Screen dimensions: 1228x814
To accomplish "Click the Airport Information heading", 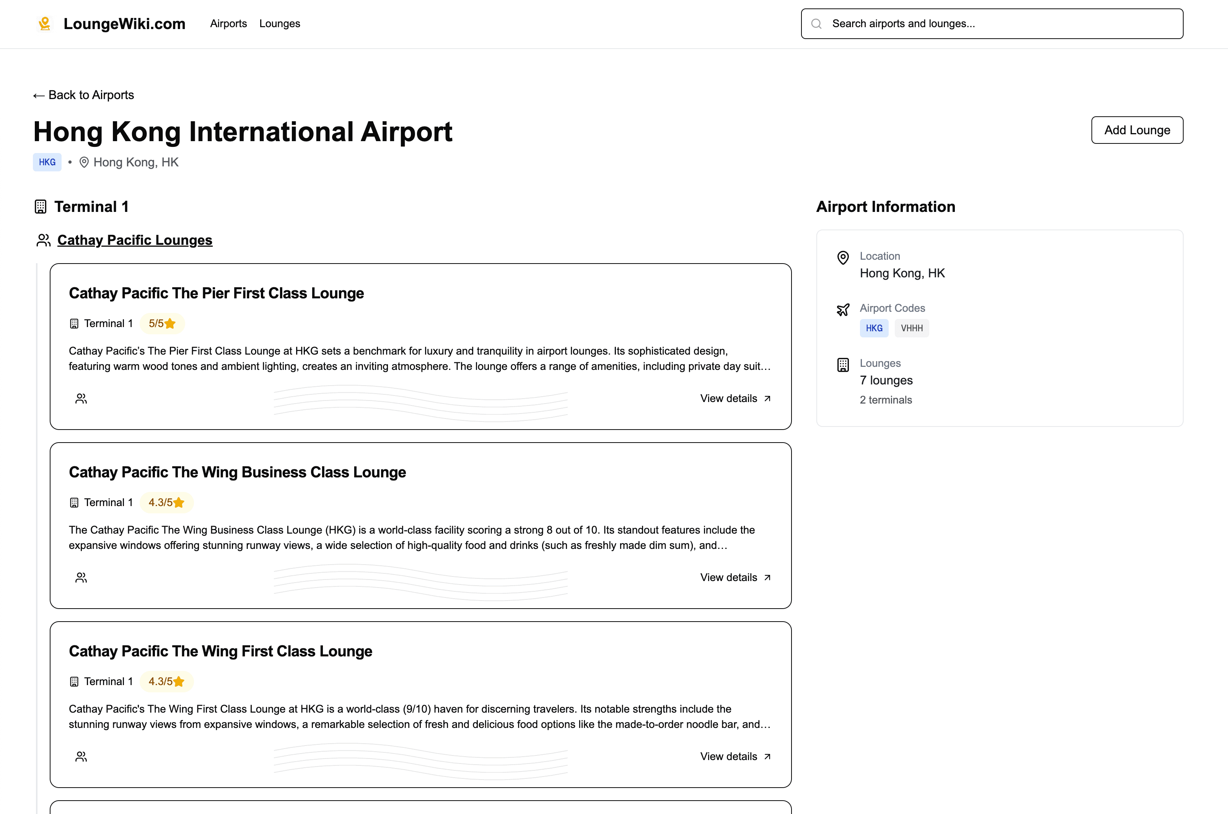I will (886, 207).
